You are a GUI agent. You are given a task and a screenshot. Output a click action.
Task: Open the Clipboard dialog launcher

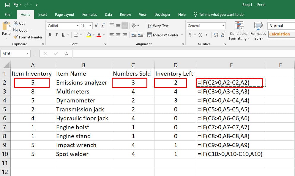pos(43,44)
